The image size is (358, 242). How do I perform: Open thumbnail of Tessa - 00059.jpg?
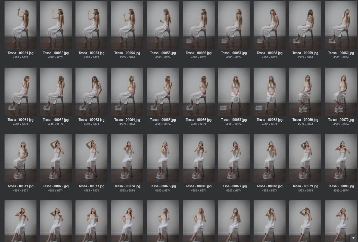[305, 25]
